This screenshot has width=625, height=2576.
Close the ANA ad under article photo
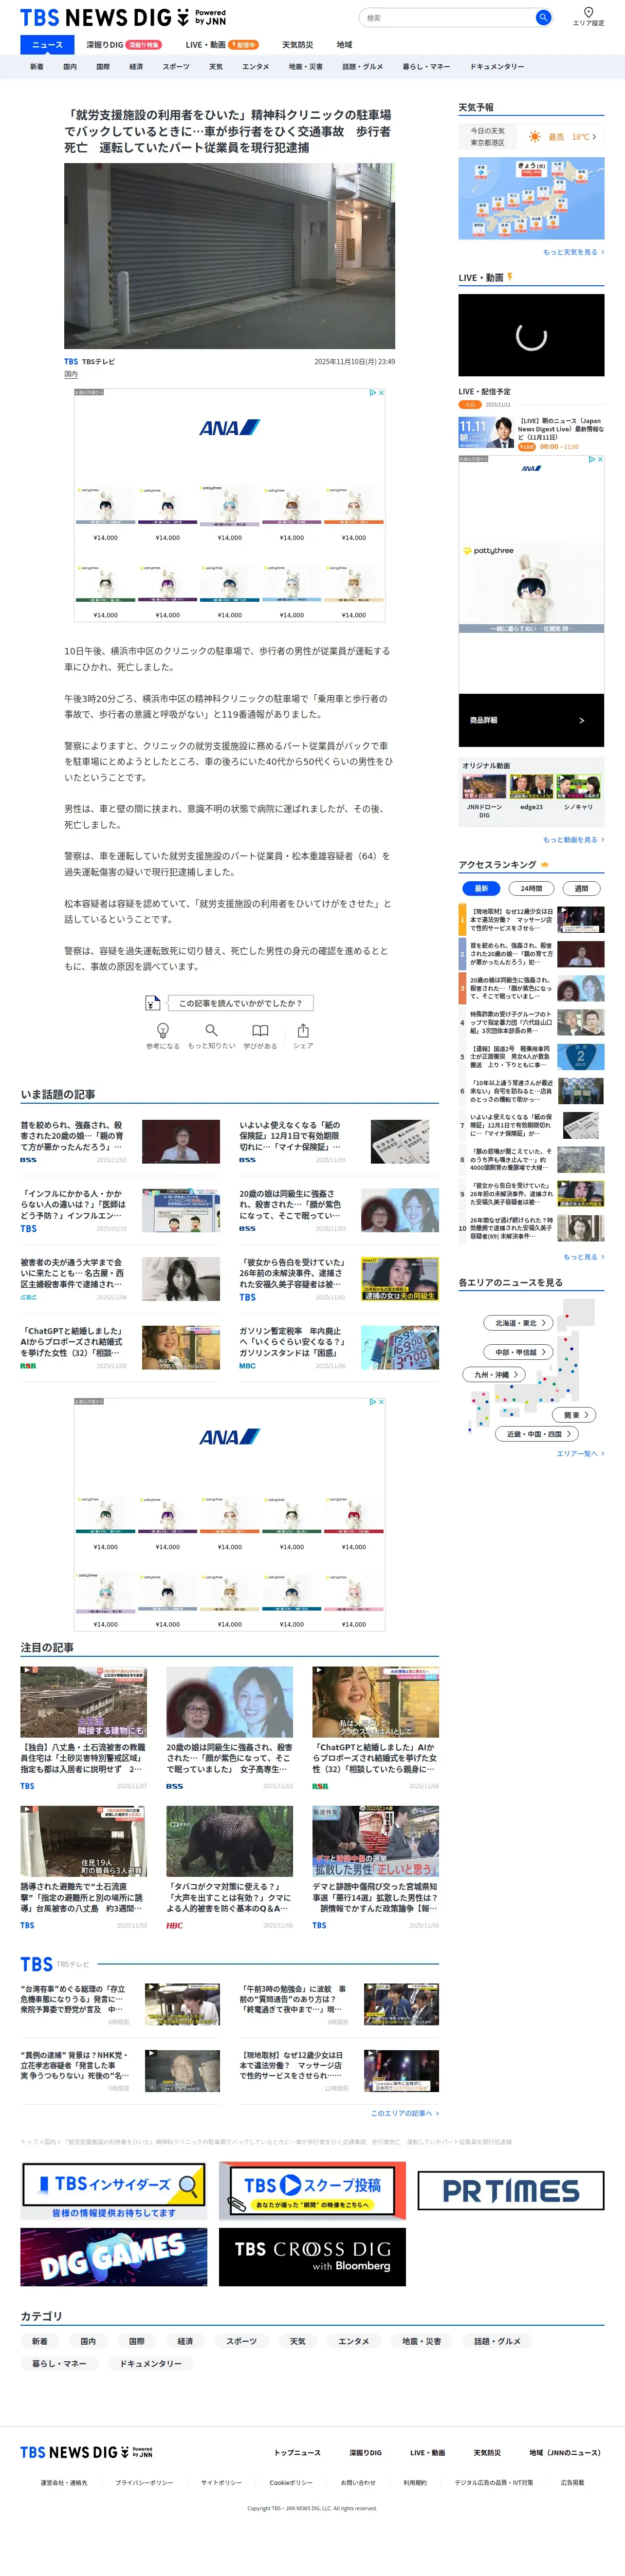pos(381,393)
